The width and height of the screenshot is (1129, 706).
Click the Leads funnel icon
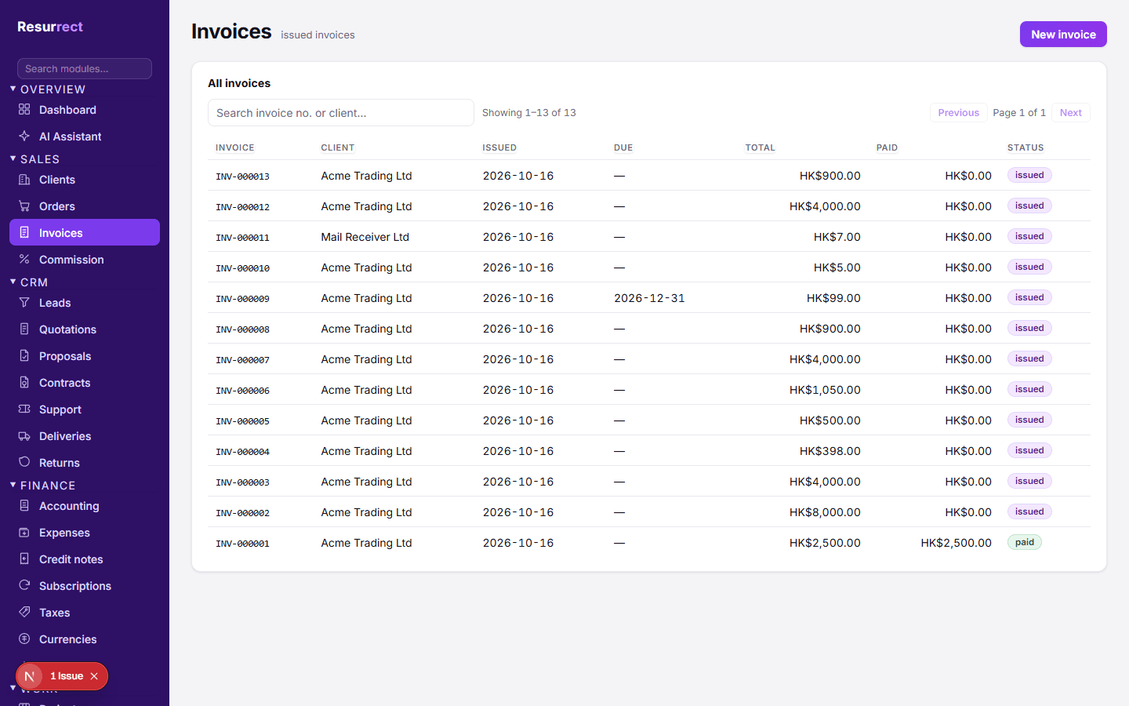24,303
